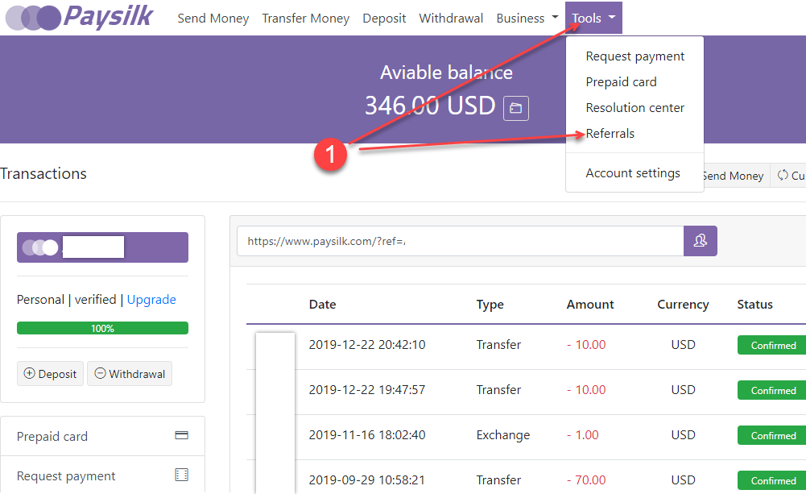The width and height of the screenshot is (806, 494).
Task: Click the 2019-09-29 10:58:21 transaction date
Action: (367, 480)
